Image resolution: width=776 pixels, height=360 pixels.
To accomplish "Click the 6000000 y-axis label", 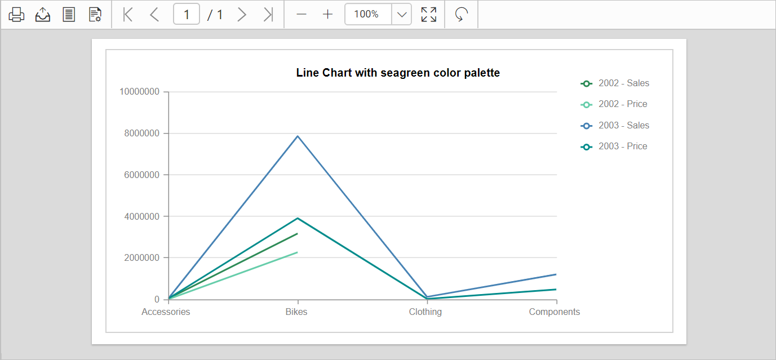I will point(142,175).
